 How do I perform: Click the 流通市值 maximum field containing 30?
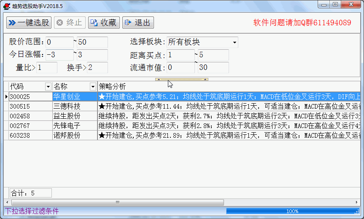pyautogui.click(x=213, y=67)
